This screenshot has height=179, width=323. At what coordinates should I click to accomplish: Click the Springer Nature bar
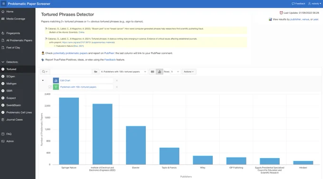[69, 131]
